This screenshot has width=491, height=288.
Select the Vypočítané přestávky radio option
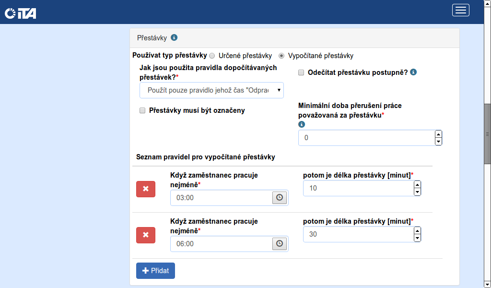[x=281, y=56]
